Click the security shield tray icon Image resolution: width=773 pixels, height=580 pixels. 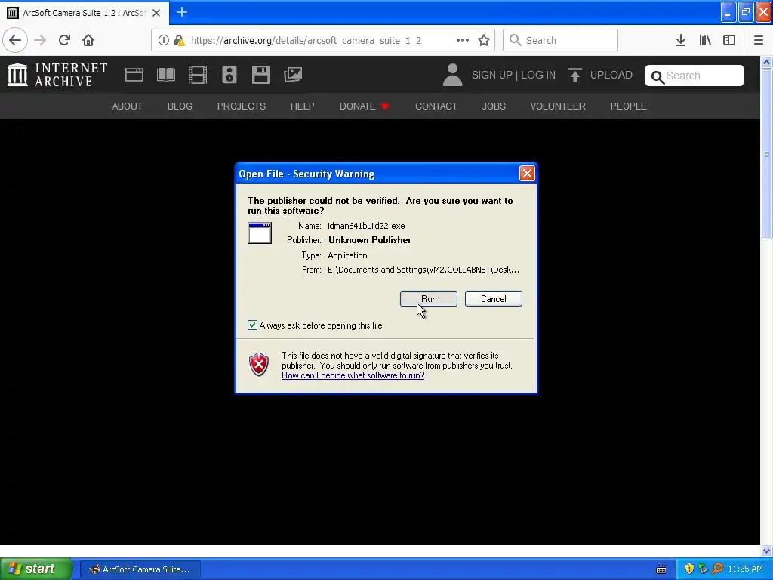[689, 569]
